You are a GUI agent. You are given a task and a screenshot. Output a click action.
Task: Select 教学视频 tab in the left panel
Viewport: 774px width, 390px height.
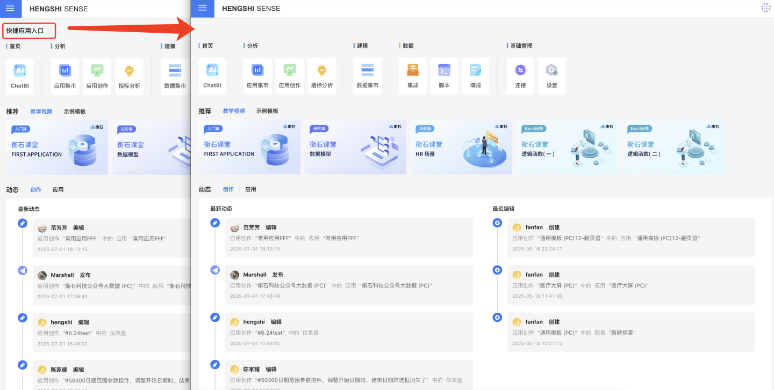(x=41, y=112)
